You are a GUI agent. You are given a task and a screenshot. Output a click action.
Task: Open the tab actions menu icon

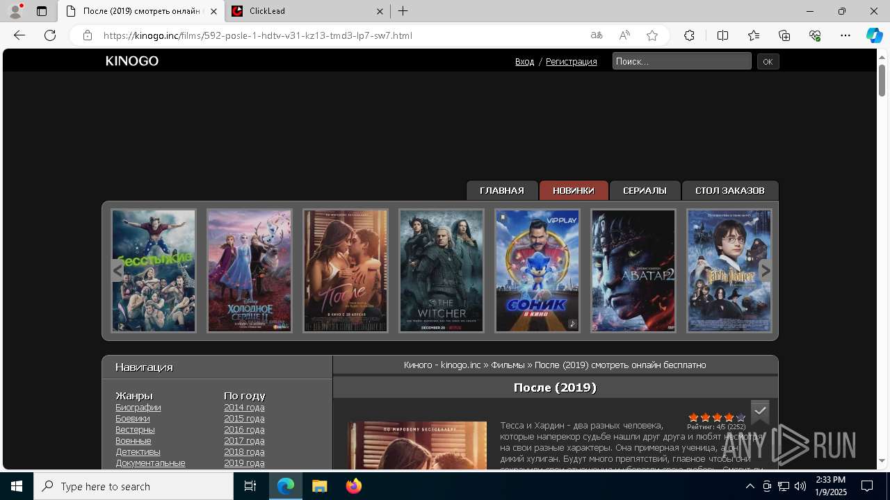tap(42, 11)
